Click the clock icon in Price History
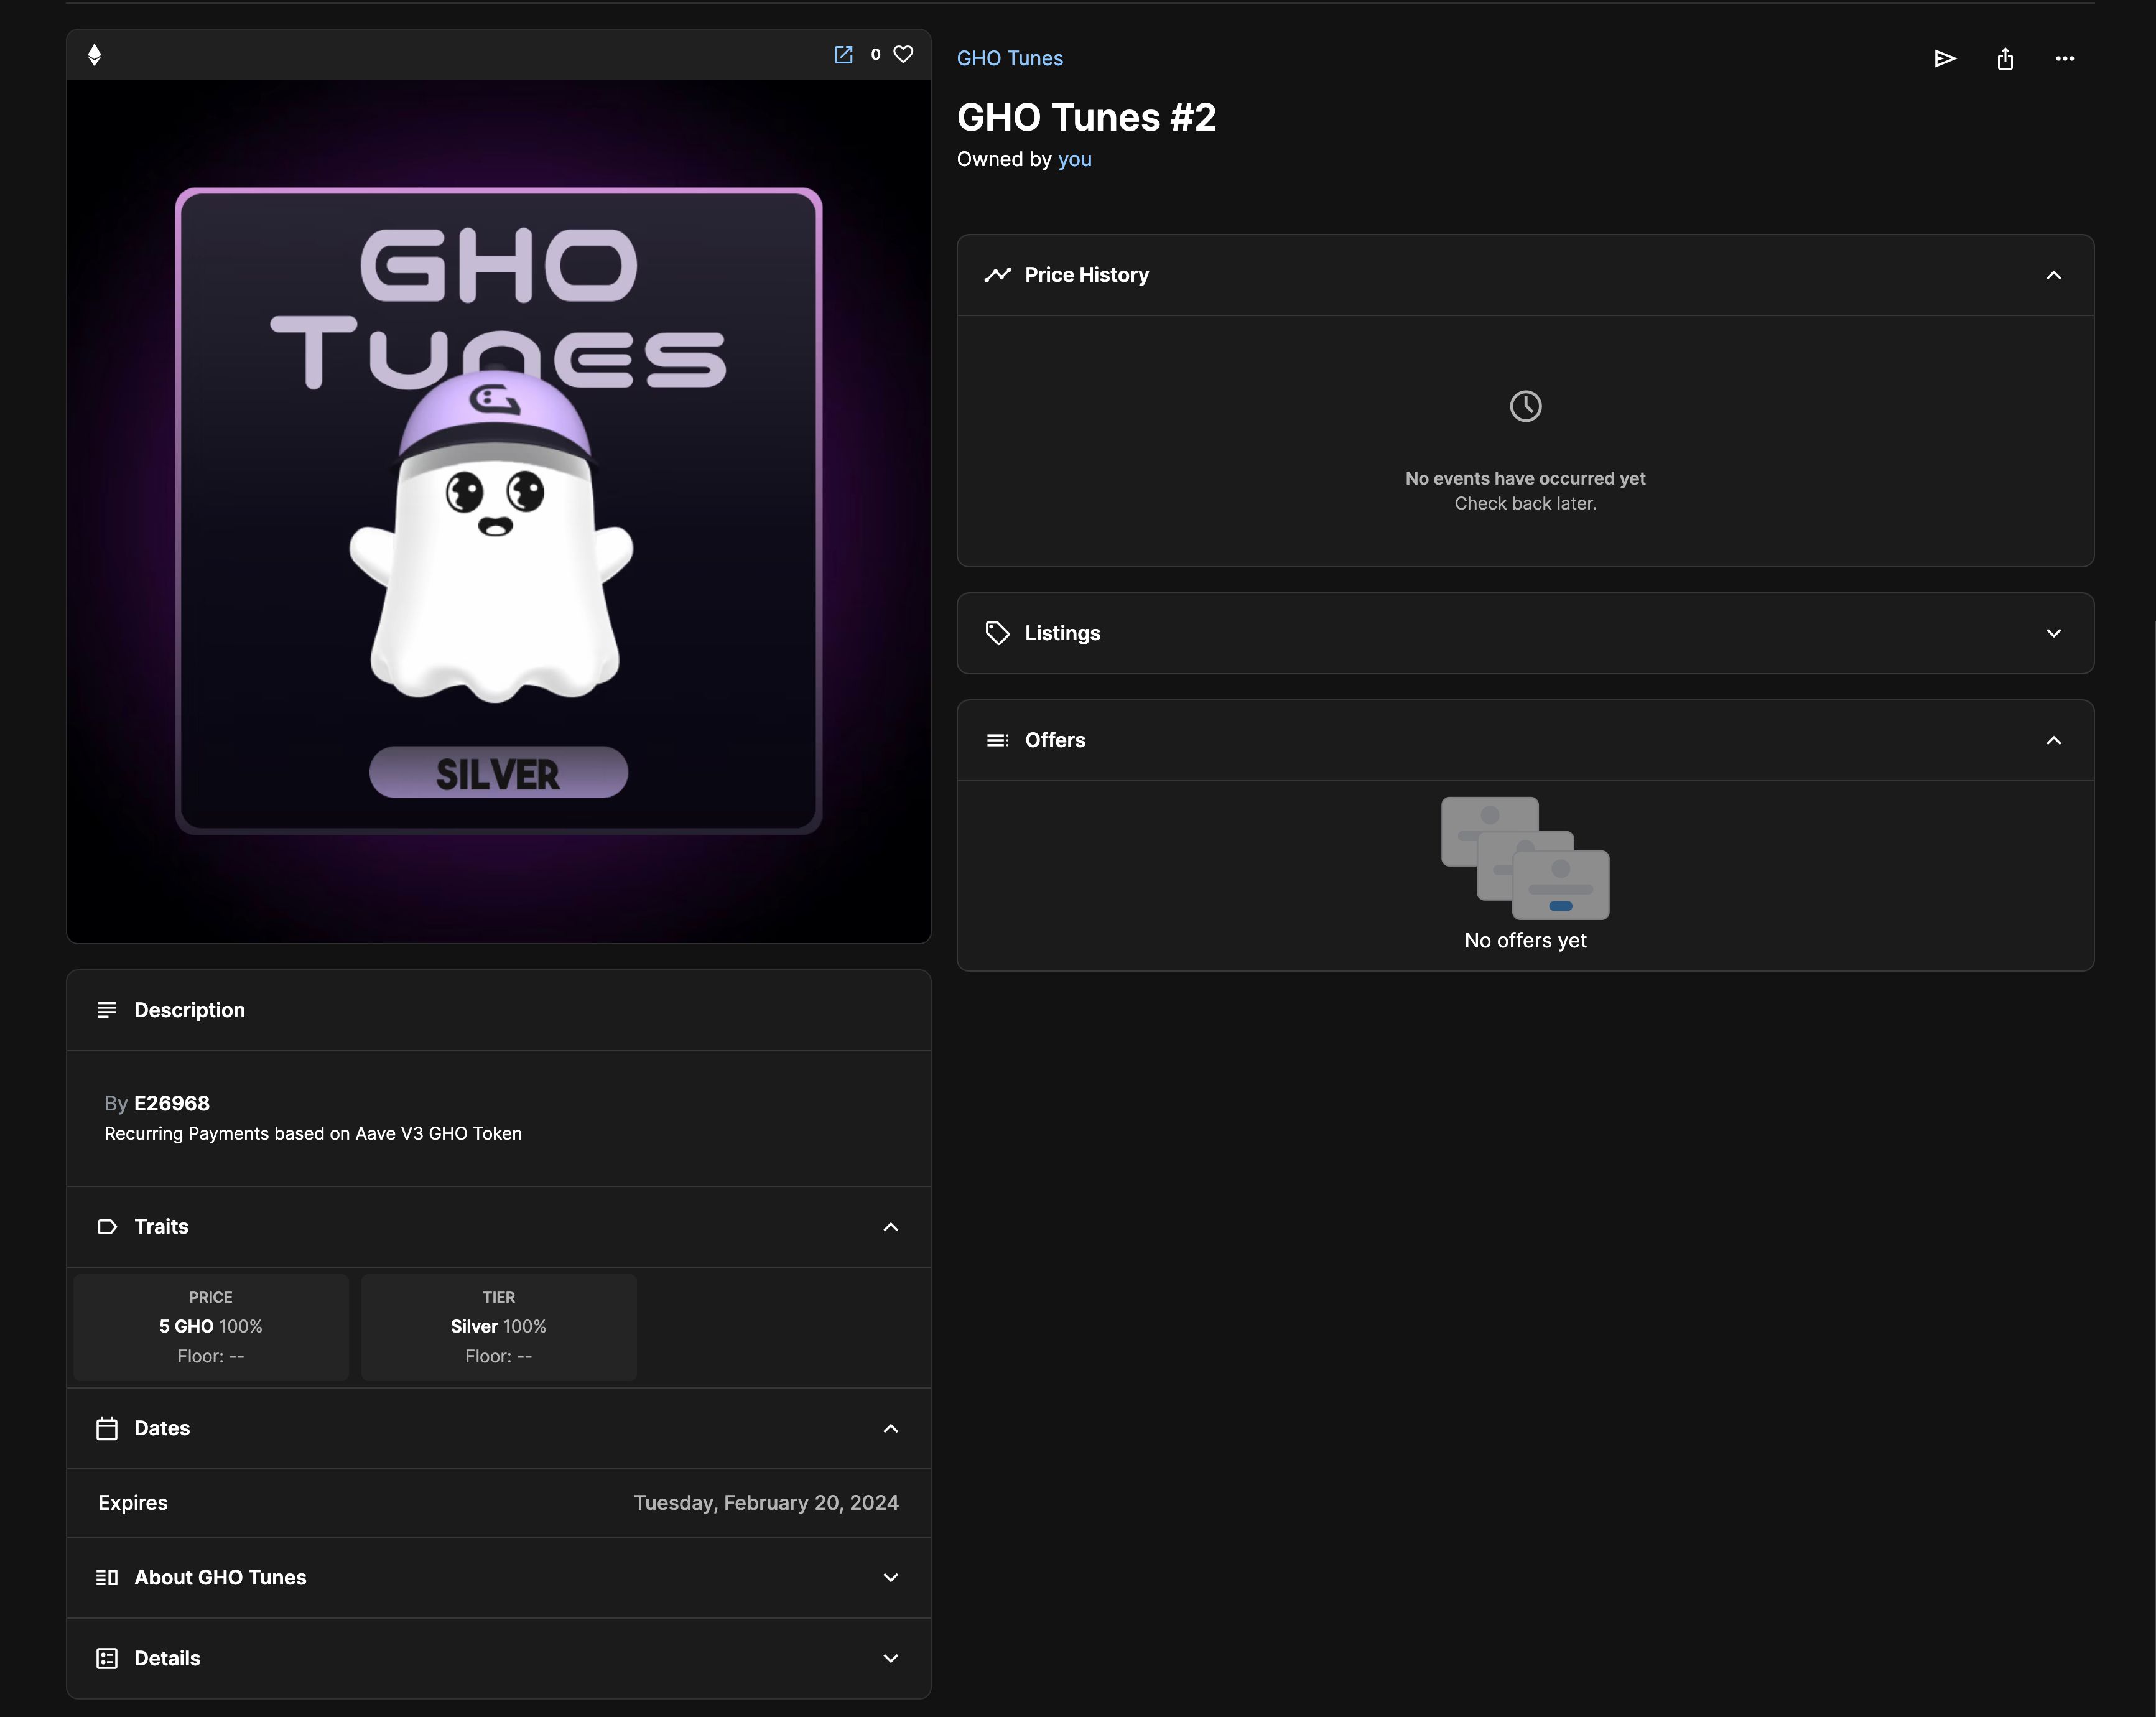This screenshot has width=2156, height=1717. point(1525,406)
